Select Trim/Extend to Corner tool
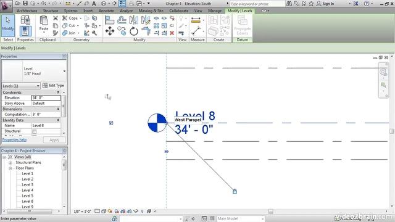This screenshot has width=395, height=222. click(146, 31)
